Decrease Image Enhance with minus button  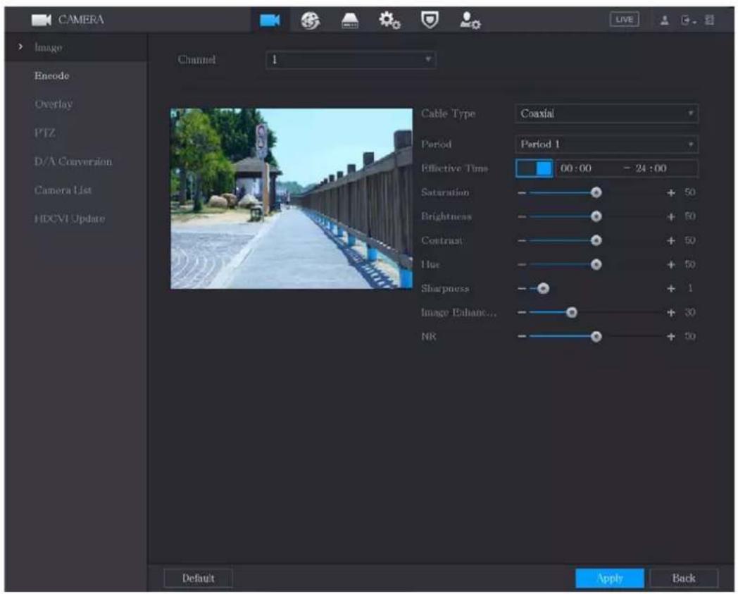522,313
